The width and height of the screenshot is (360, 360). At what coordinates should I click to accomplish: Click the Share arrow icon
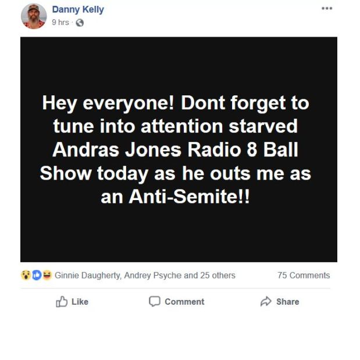coord(266,301)
